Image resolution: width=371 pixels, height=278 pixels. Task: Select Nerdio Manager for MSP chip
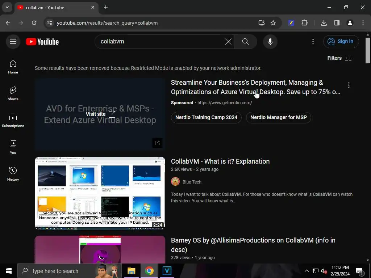[x=279, y=118]
